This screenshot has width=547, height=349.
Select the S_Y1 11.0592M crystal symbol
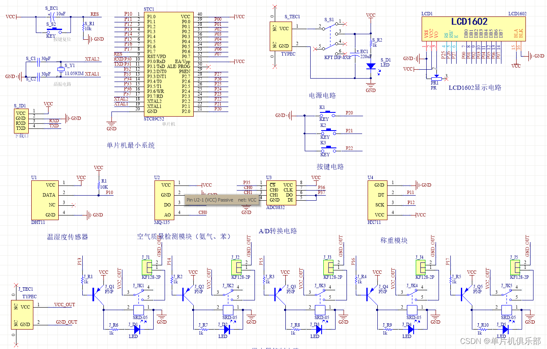click(x=61, y=69)
